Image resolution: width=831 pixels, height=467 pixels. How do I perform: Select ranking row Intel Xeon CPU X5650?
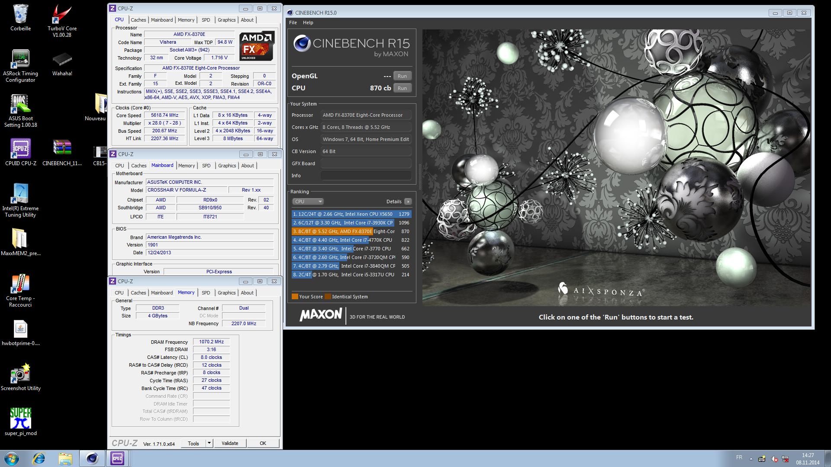(x=351, y=214)
